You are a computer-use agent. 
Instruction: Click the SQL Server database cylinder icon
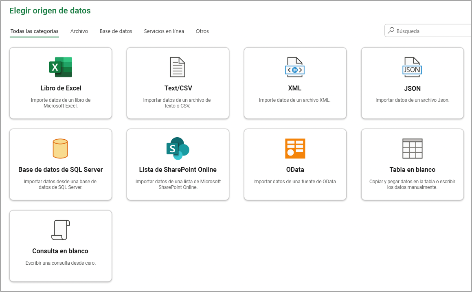pos(60,148)
